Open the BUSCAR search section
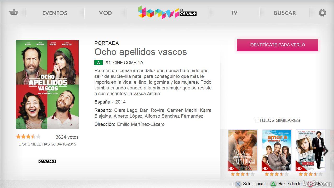The height and width of the screenshot is (188, 334). (285, 13)
